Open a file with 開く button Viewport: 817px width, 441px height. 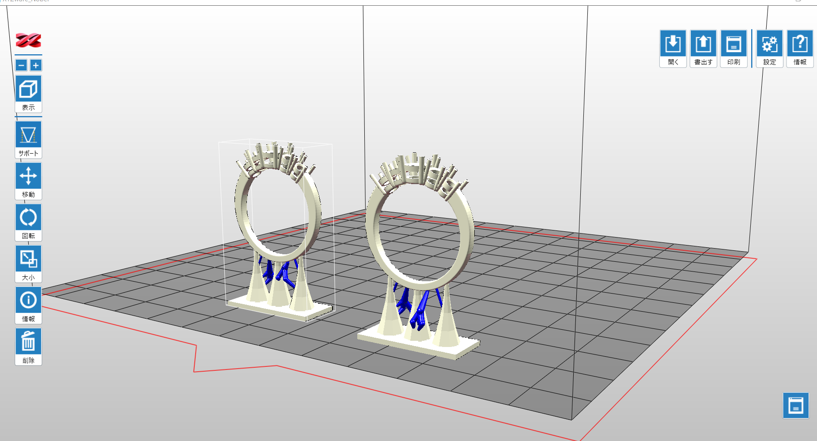(x=673, y=49)
